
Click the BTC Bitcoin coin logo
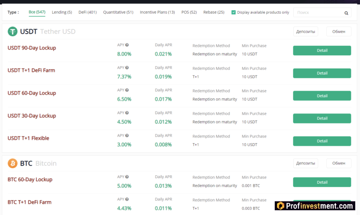(x=12, y=163)
